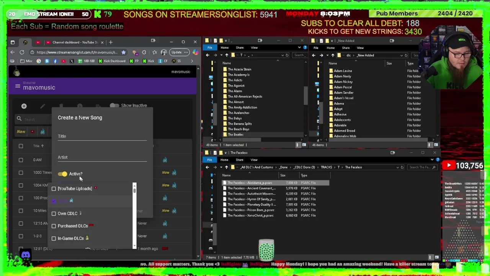490x276 pixels.
Task: Click the blue flame attribute filter icon
Action: 42,131
